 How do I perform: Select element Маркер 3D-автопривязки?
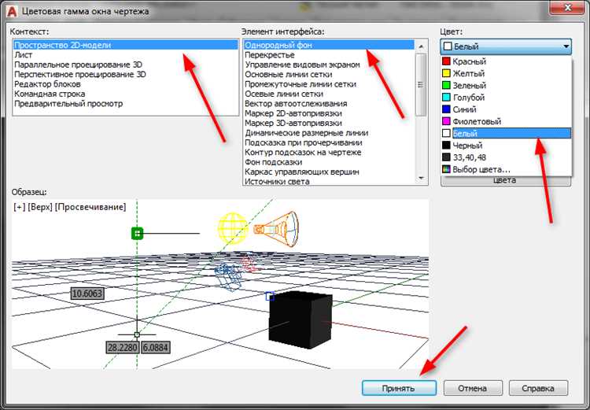330,124
